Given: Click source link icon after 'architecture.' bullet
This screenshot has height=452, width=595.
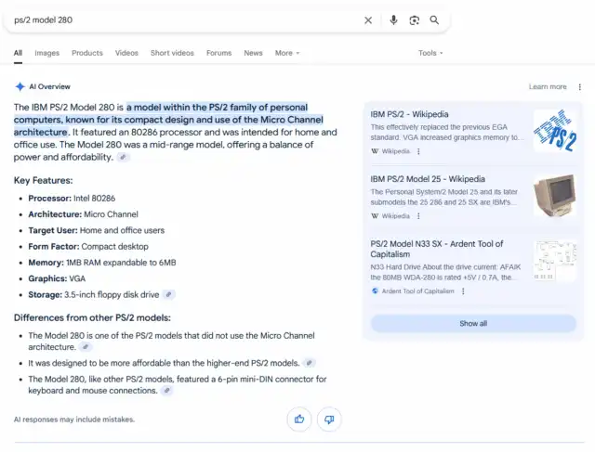Looking at the screenshot, I should point(86,347).
